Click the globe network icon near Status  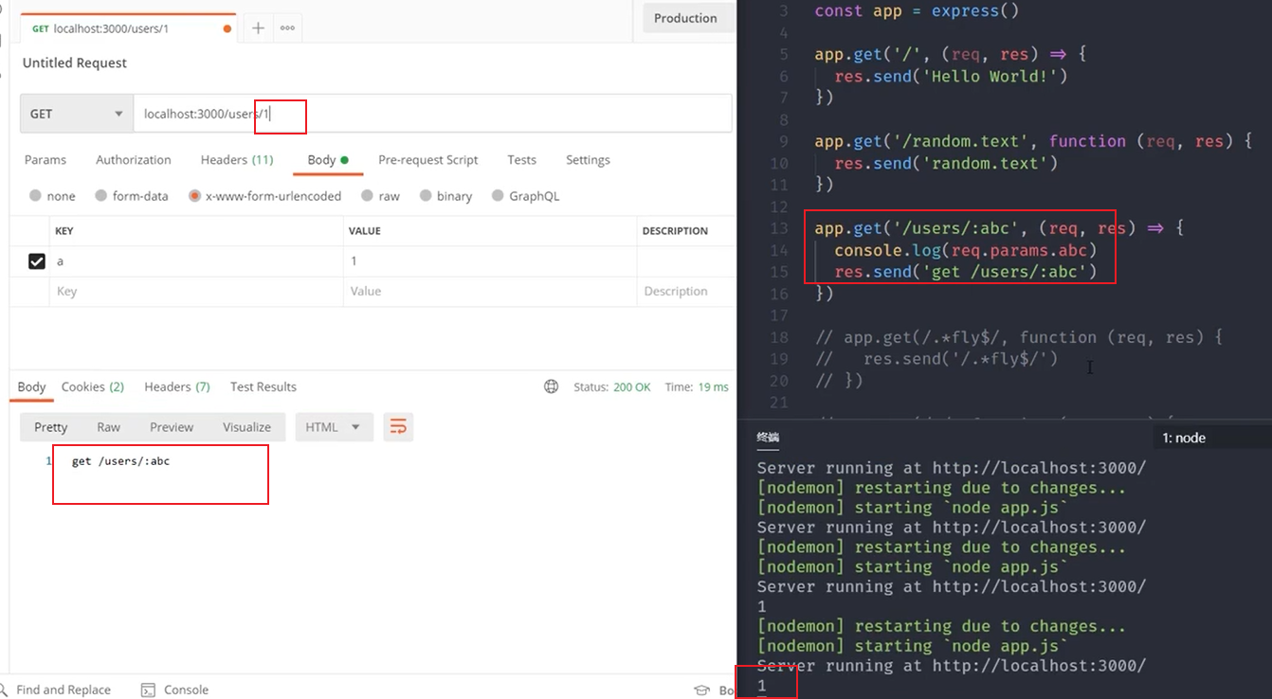tap(552, 386)
